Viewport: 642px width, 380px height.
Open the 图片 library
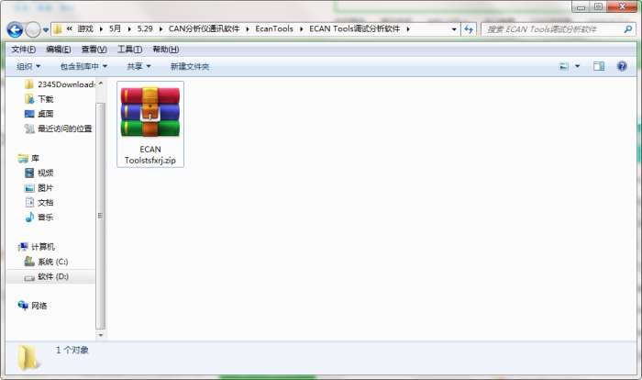point(39,188)
